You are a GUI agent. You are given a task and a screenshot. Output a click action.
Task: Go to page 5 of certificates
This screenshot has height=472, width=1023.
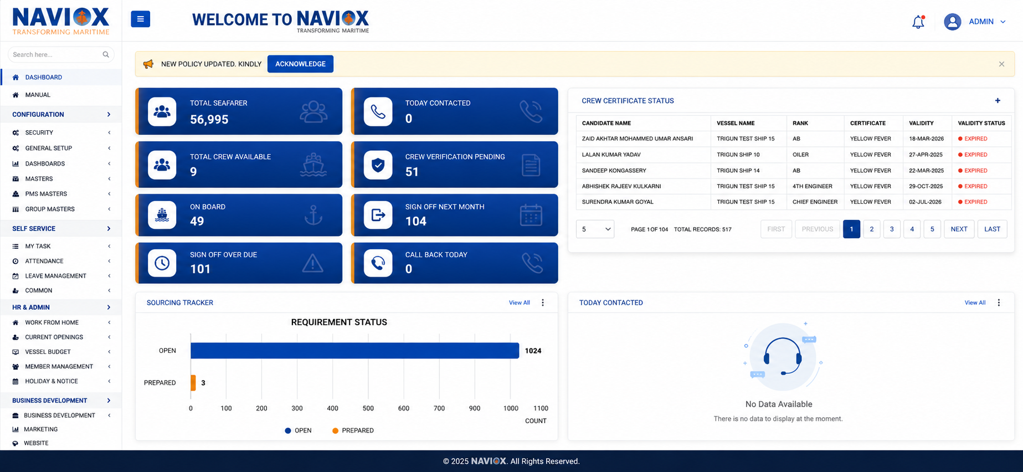pyautogui.click(x=932, y=229)
